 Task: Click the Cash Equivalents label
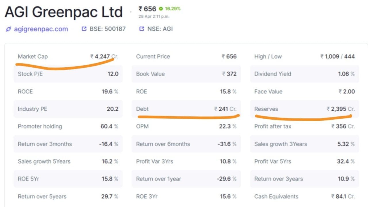coord(276,197)
